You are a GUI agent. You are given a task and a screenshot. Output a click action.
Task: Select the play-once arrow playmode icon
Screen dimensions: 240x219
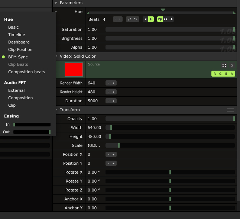click(x=171, y=19)
